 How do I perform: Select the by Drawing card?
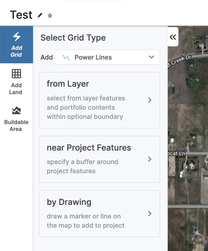pyautogui.click(x=99, y=214)
